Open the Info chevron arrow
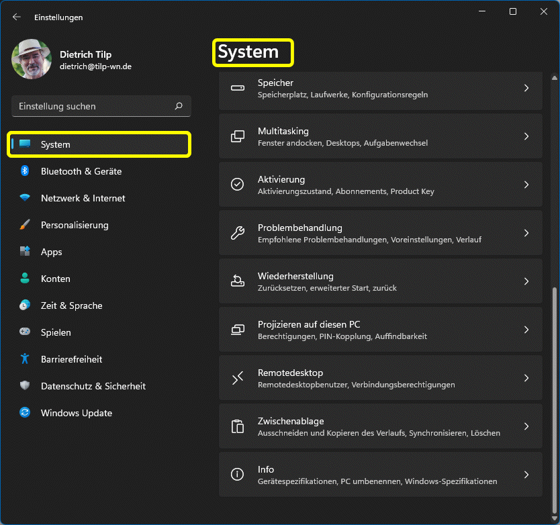 pos(526,475)
